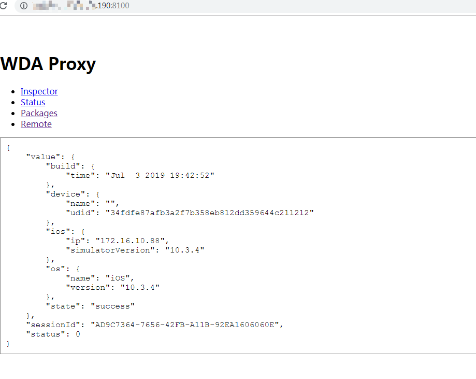476x379 pixels.
Task: Open the Inspector link
Action: [39, 91]
